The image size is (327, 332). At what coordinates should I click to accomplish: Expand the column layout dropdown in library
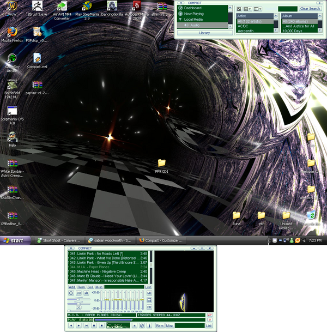click(x=259, y=9)
